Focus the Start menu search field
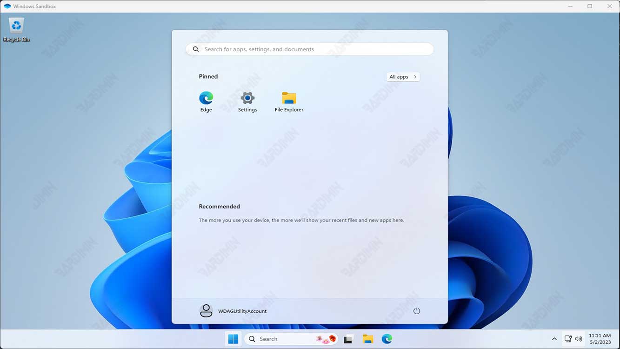Screen dimensions: 620x349 310,49
